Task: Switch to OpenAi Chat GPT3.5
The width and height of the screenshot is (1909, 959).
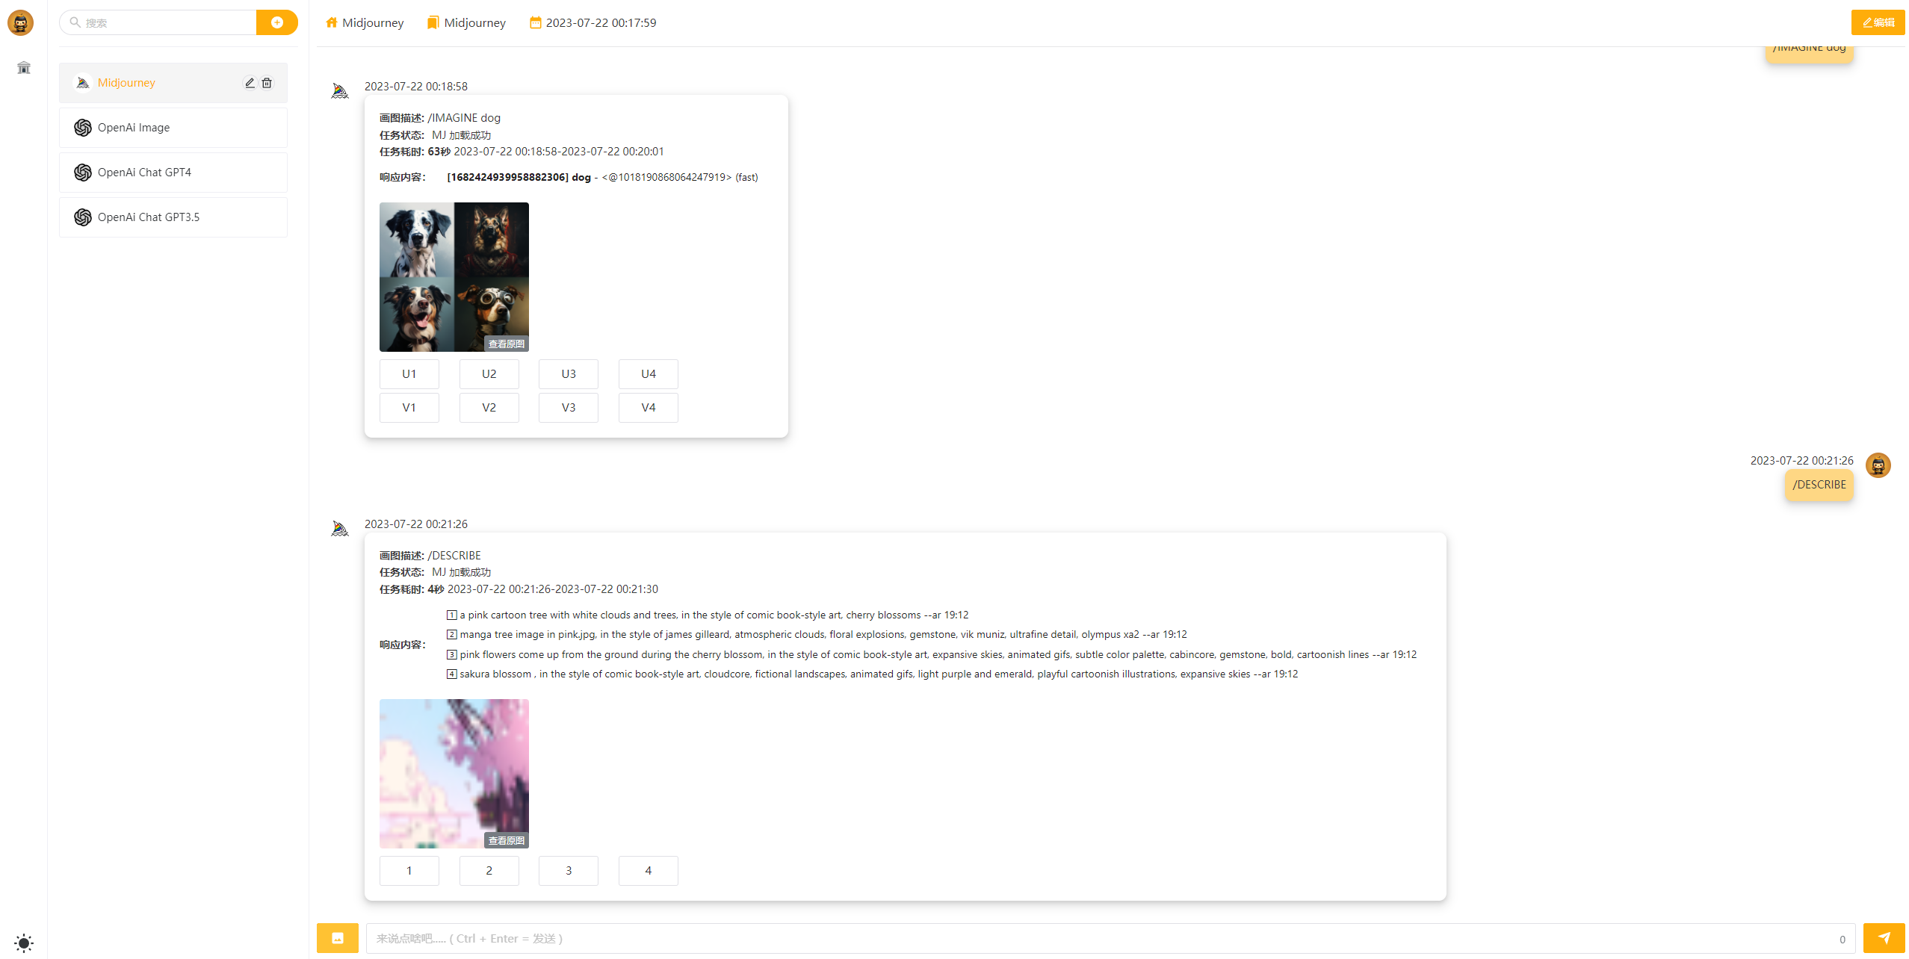Action: 173,217
